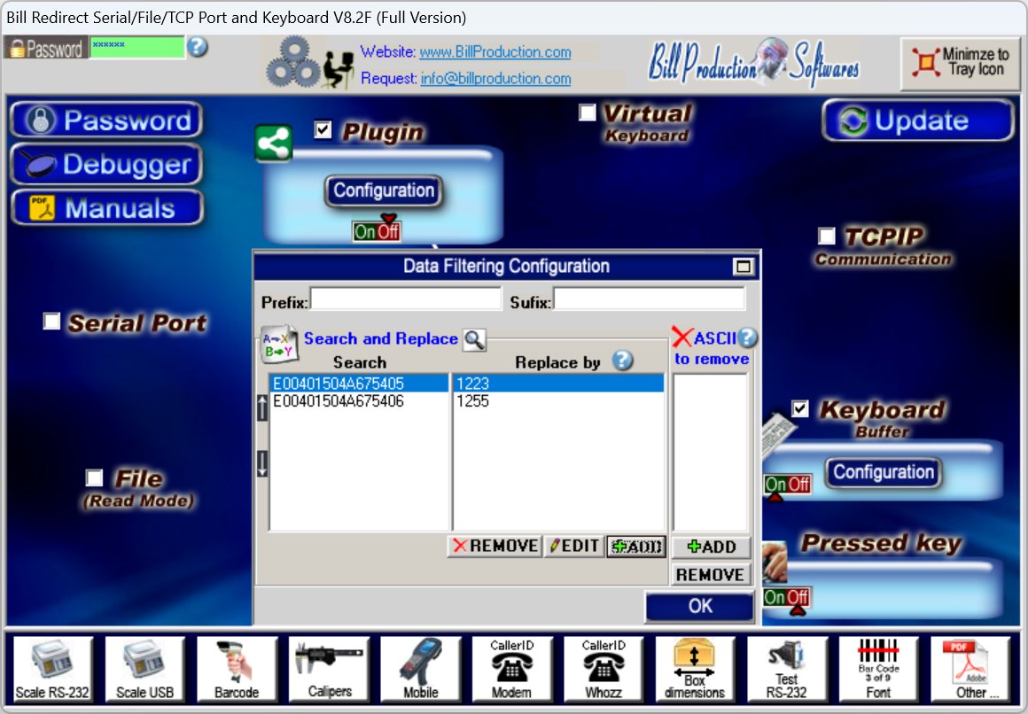The width and height of the screenshot is (1028, 714).
Task: Click the Update button
Action: [x=918, y=120]
